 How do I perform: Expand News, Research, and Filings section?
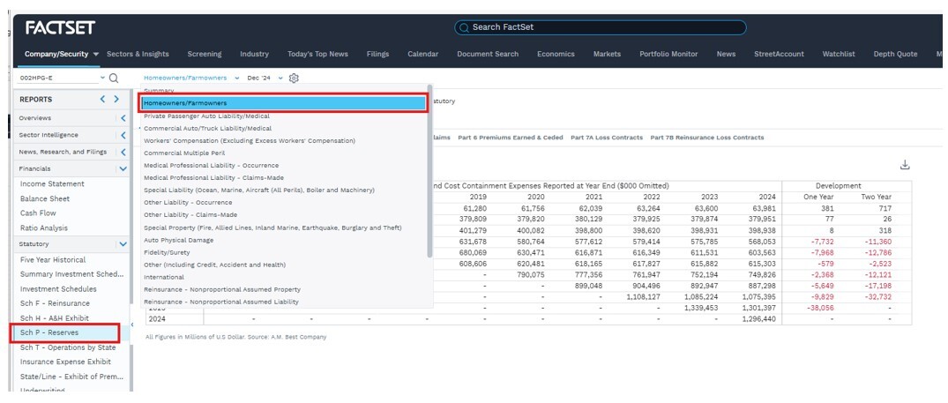[x=123, y=152]
